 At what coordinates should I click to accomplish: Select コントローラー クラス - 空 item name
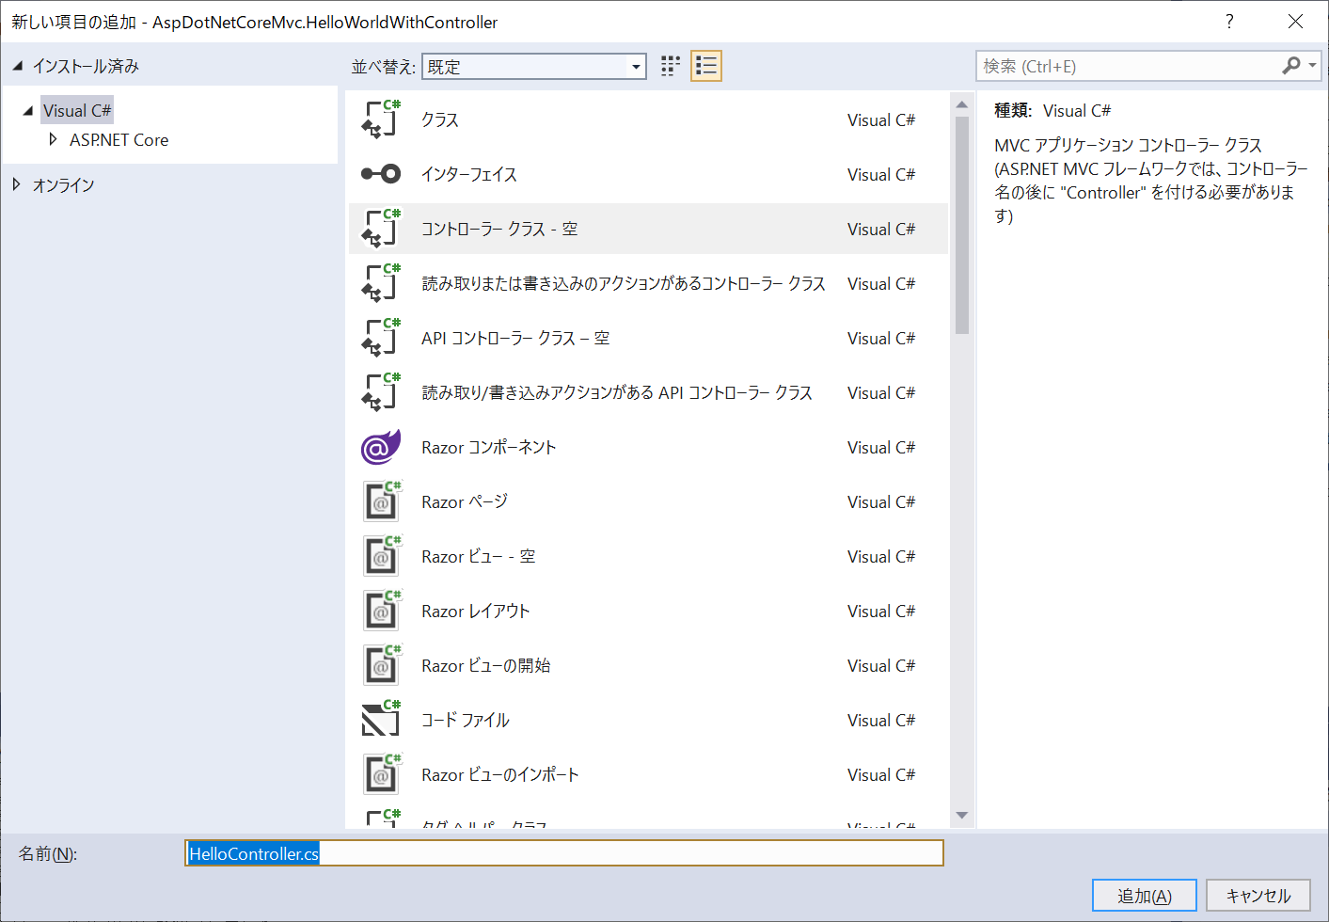pos(499,229)
